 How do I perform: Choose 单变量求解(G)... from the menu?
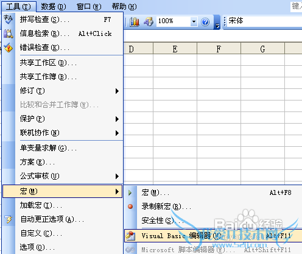click(x=63, y=148)
